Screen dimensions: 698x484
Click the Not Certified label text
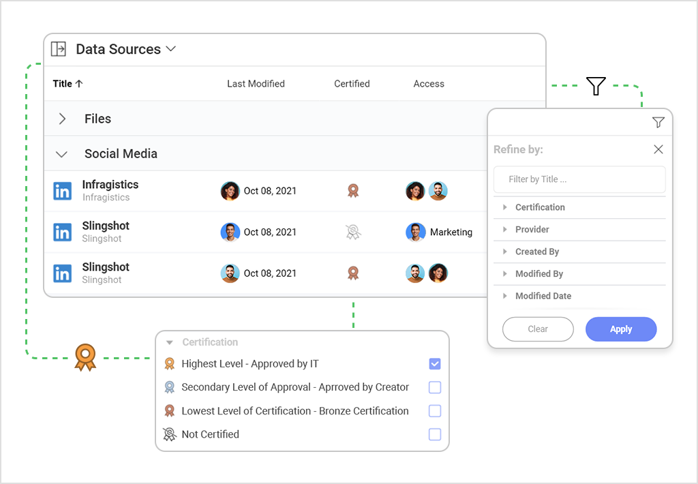pos(210,434)
